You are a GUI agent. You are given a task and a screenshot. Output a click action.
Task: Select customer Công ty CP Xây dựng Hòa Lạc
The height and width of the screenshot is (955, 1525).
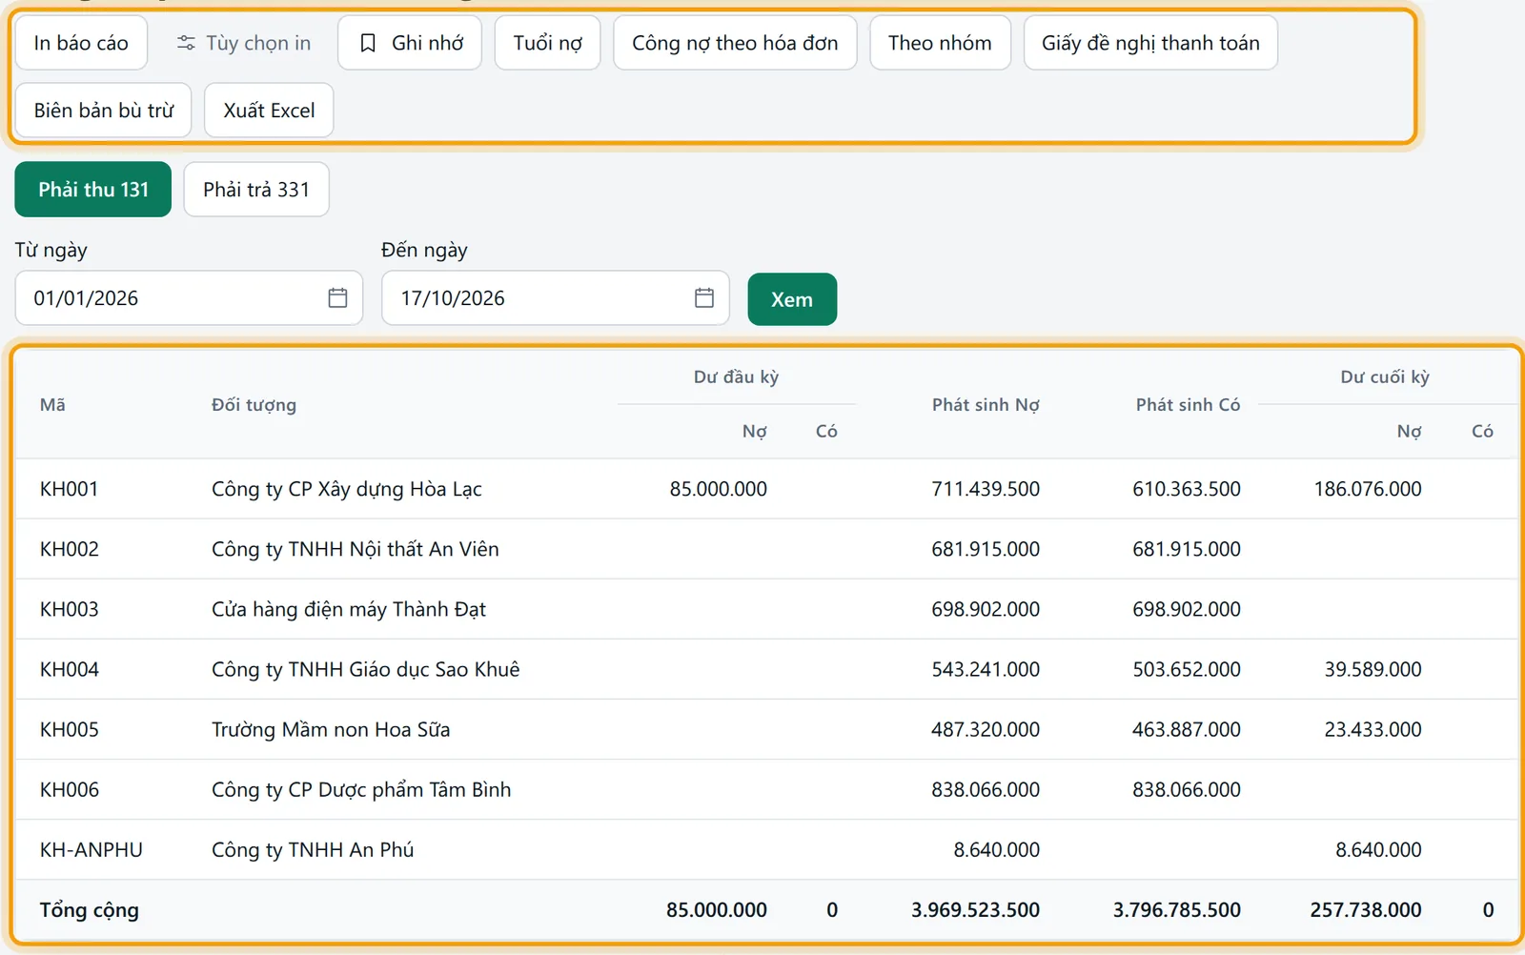[x=347, y=489]
